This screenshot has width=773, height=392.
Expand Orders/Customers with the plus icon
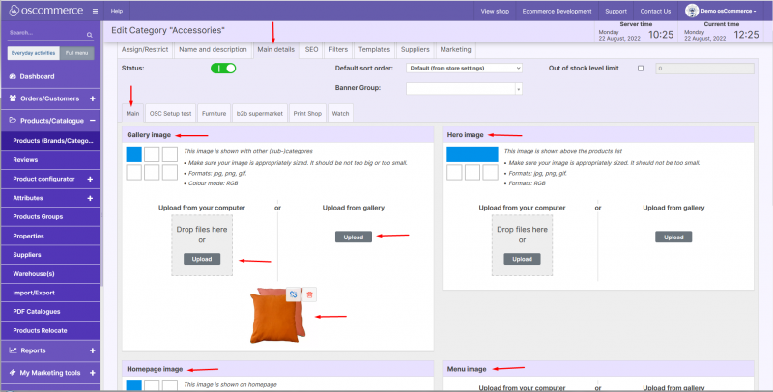click(92, 98)
